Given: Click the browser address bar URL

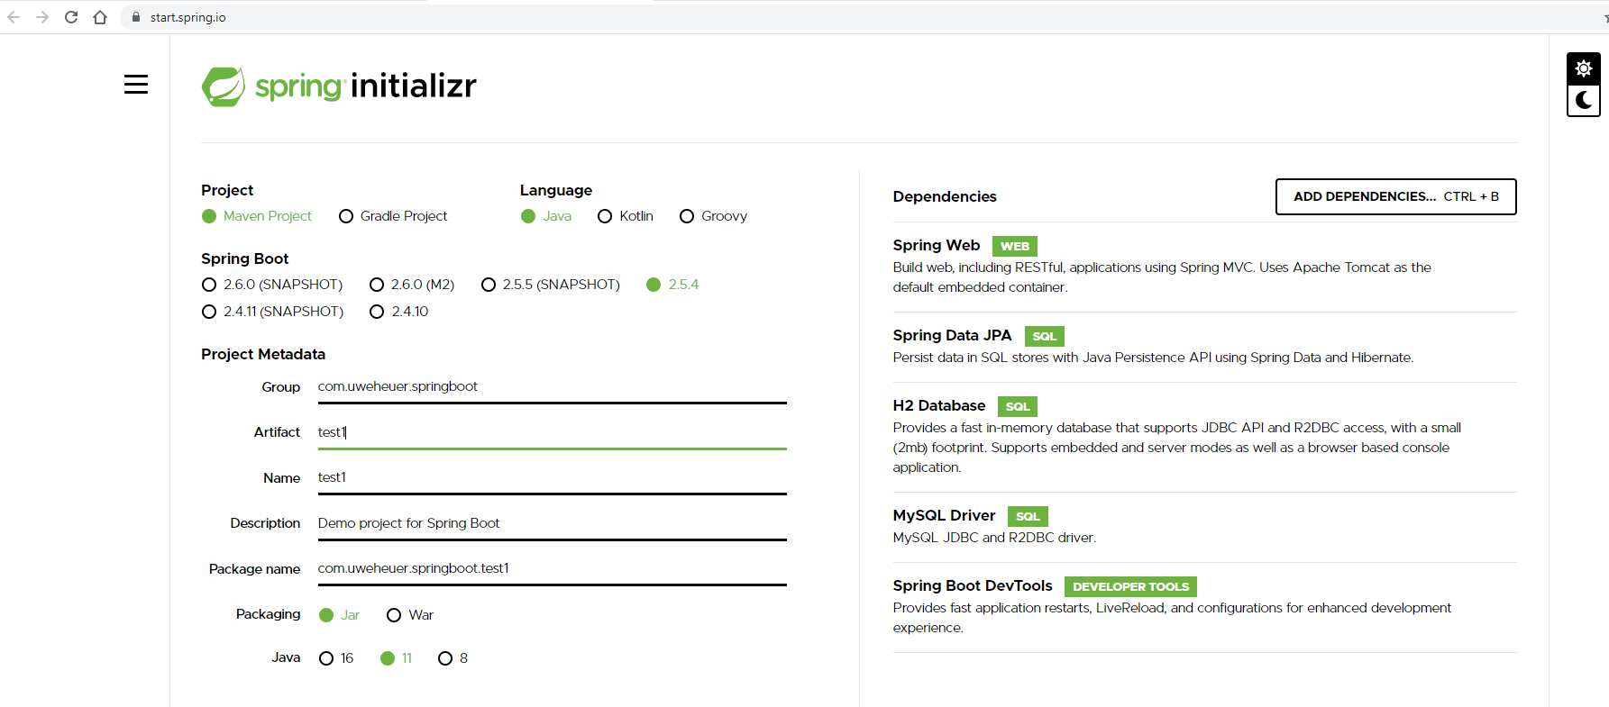Looking at the screenshot, I should 188,17.
